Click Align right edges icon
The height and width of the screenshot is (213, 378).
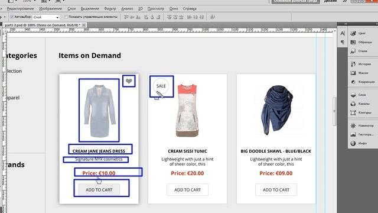158,17
